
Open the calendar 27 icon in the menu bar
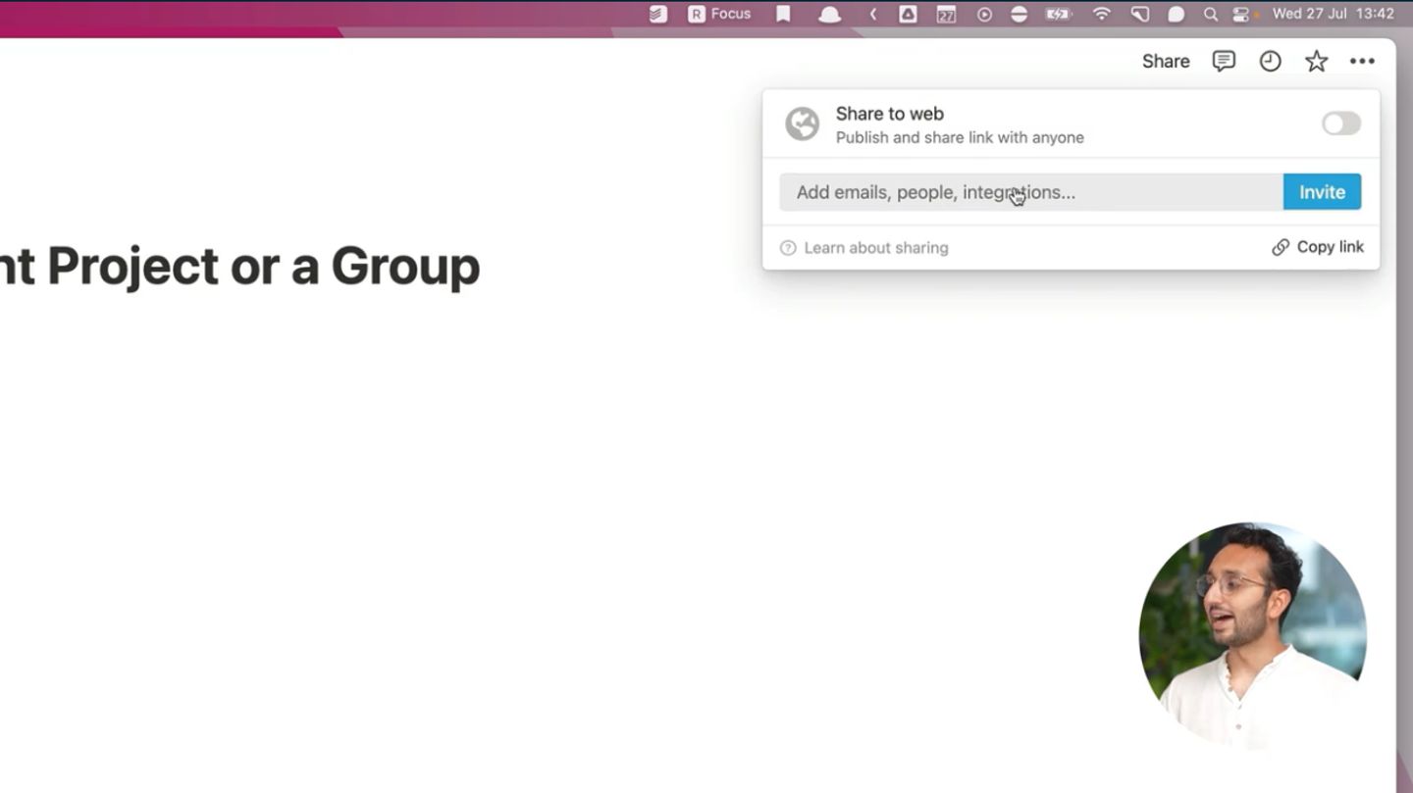[946, 14]
